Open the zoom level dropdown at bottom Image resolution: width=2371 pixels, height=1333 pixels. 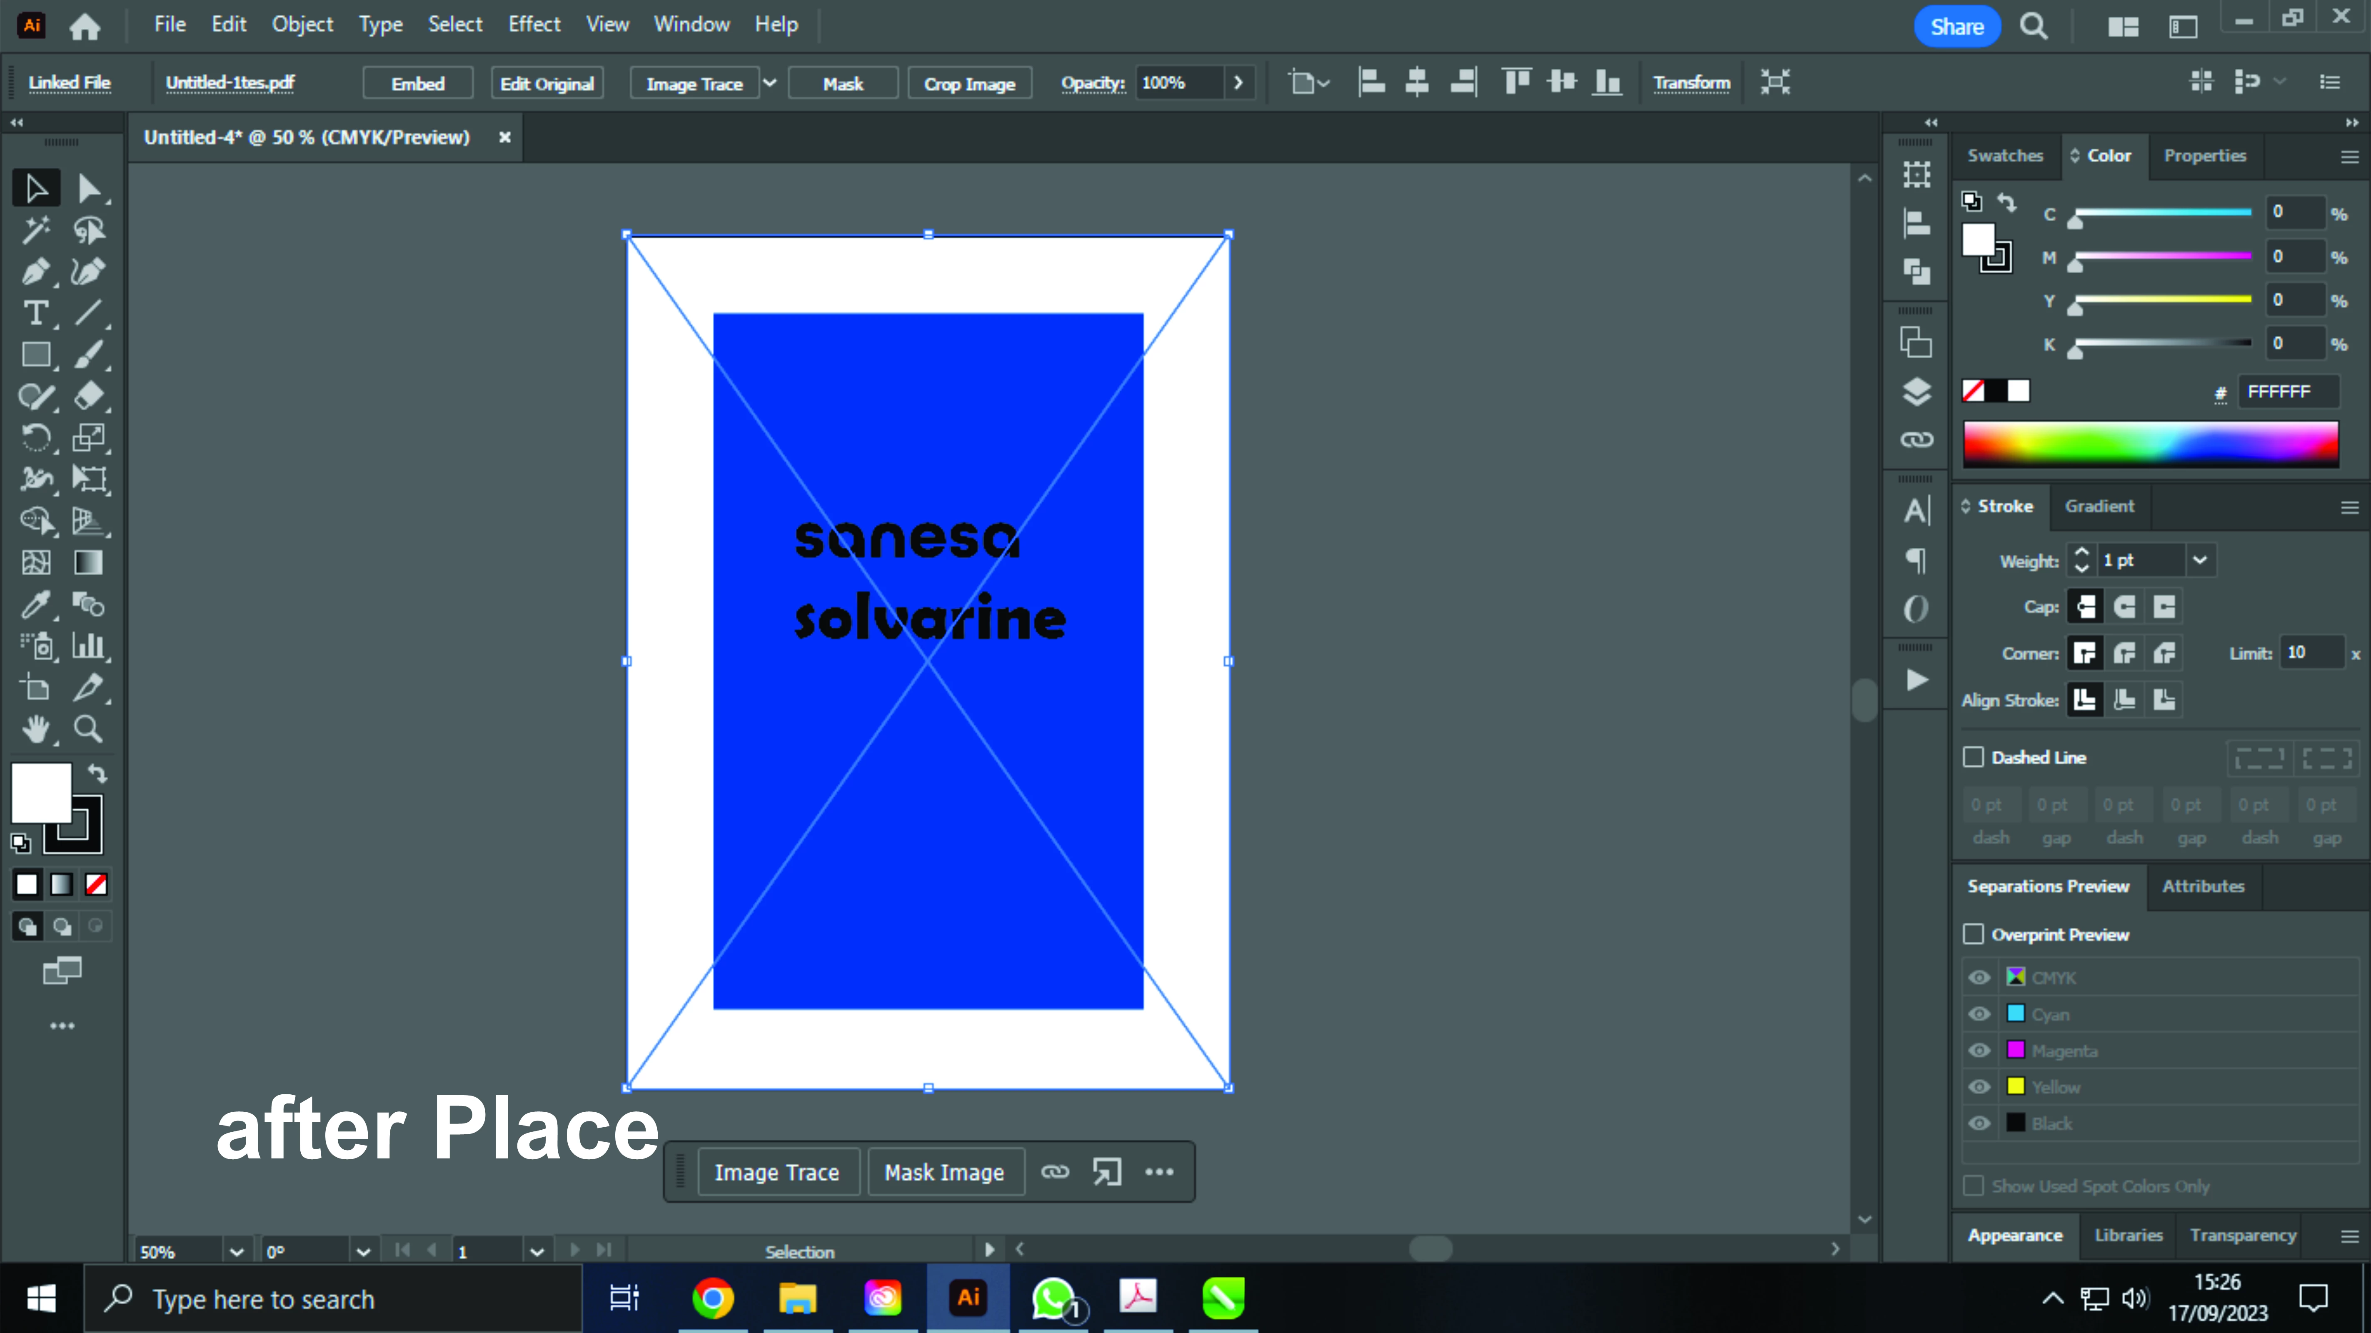pos(237,1251)
